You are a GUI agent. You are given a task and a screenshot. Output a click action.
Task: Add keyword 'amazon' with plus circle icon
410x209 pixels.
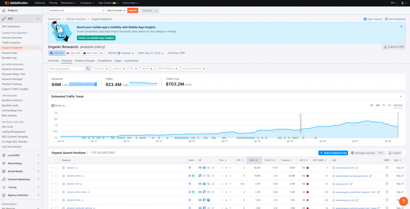pos(63,168)
